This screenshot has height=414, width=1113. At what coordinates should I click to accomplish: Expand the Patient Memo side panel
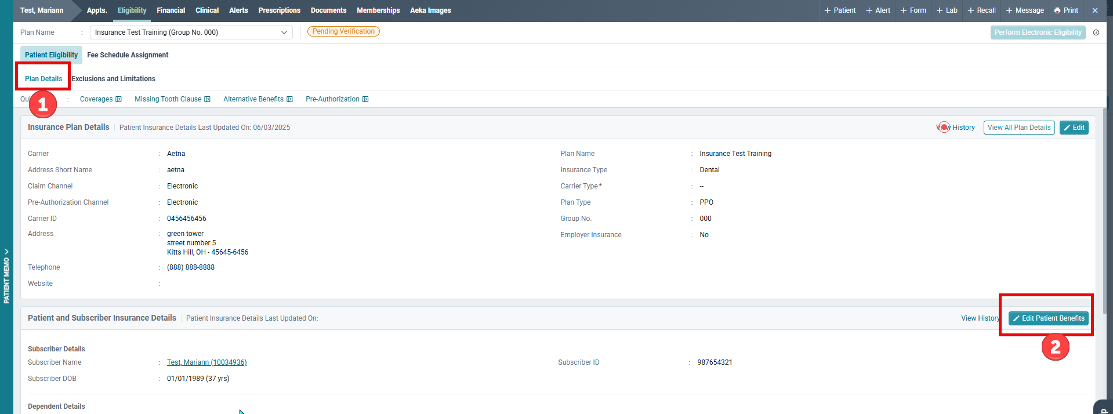tap(6, 277)
